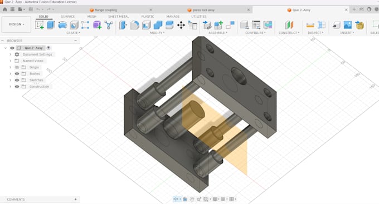Viewport: 379px width, 204px height.
Task: Open the Change Parameters table icon
Action: click(193, 25)
